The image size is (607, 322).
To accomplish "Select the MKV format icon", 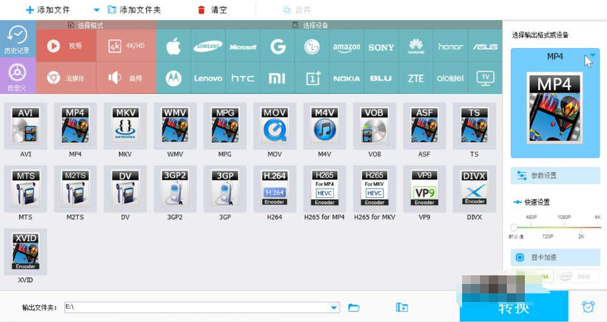I will [x=125, y=125].
